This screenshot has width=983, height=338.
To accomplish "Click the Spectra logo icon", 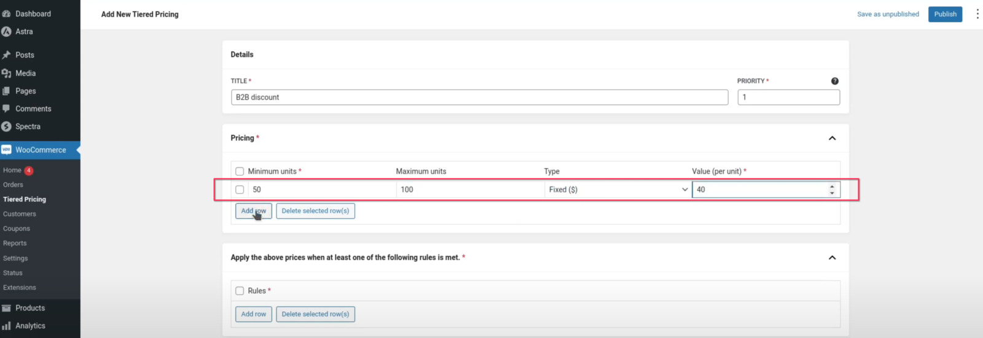I will [7, 126].
